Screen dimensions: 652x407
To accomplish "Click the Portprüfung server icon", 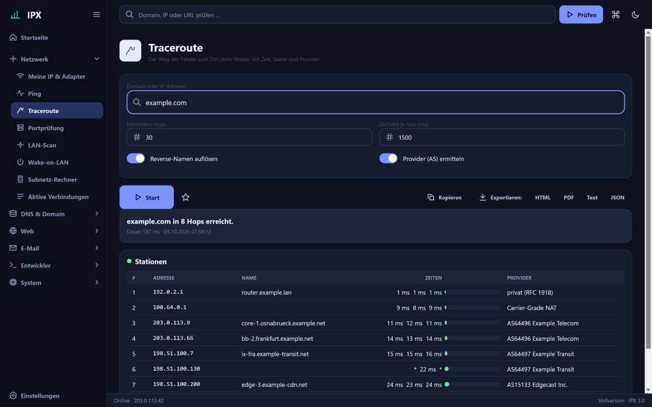I will (21, 128).
